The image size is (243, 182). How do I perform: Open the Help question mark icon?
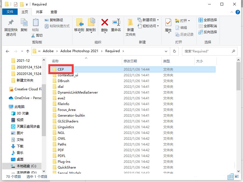click(x=238, y=12)
